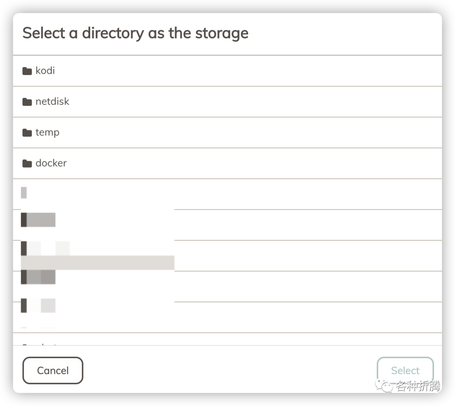Click the WeChat logo in the watermark
The height and width of the screenshot is (406, 455).
pyautogui.click(x=385, y=385)
